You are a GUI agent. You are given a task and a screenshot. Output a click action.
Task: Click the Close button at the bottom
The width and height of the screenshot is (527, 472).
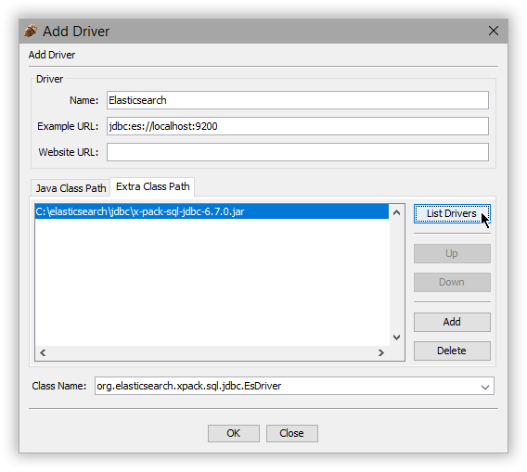(291, 433)
